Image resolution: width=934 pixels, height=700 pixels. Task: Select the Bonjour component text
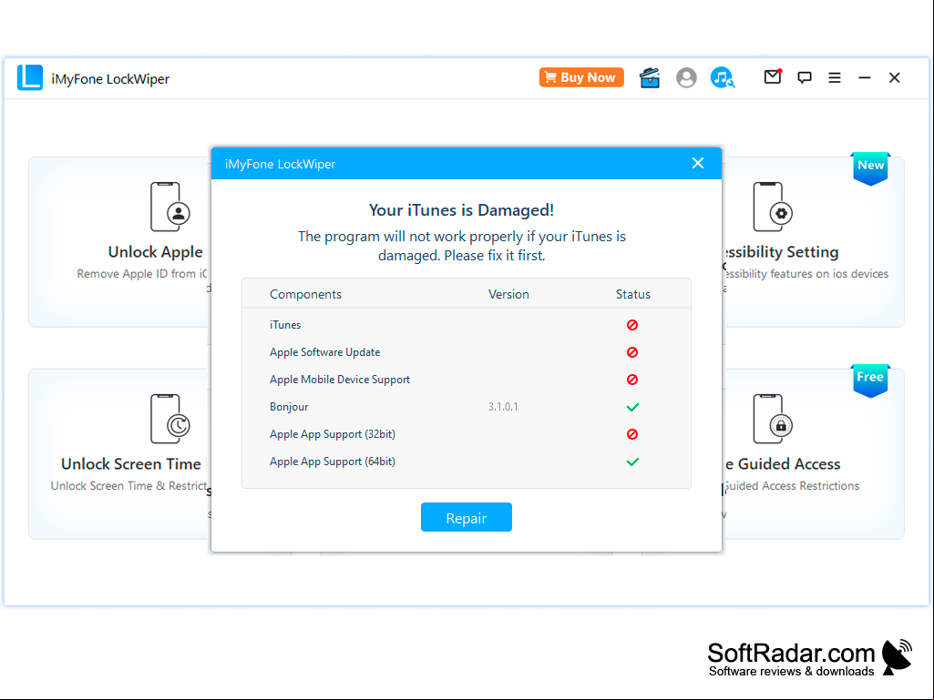[289, 407]
